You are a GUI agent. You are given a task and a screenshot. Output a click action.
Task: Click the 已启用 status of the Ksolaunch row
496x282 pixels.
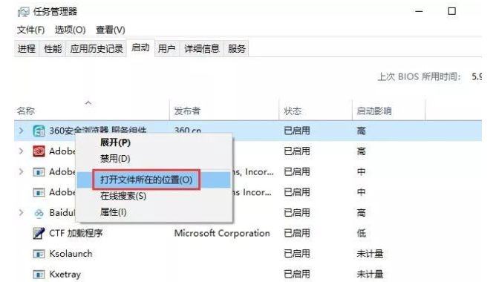tap(297, 254)
